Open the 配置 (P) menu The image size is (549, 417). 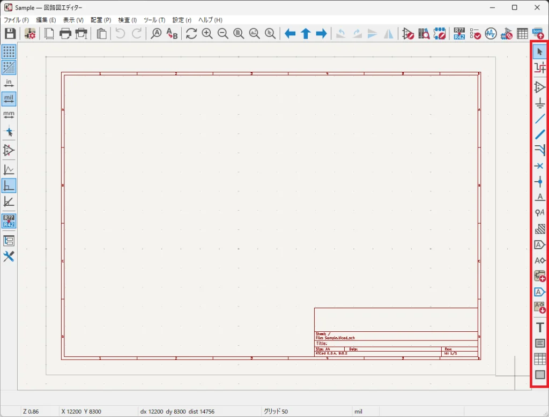101,20
